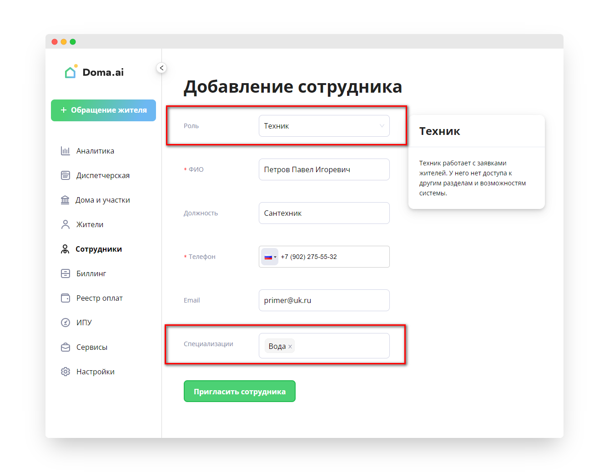Remove the Вода specialization tag
Screen dimensions: 609x472
click(290, 347)
